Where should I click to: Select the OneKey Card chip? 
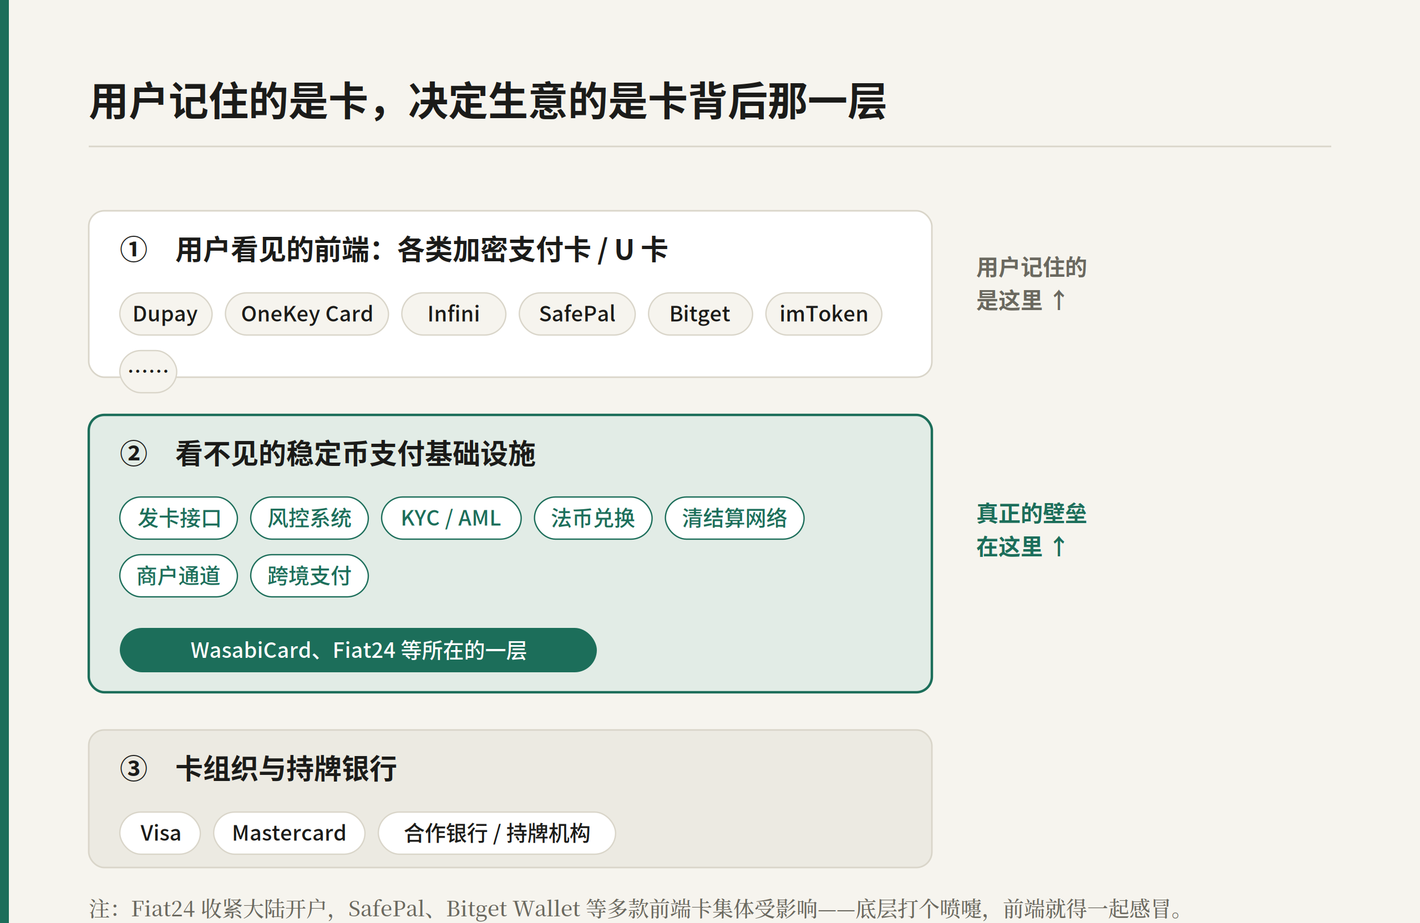(x=307, y=314)
